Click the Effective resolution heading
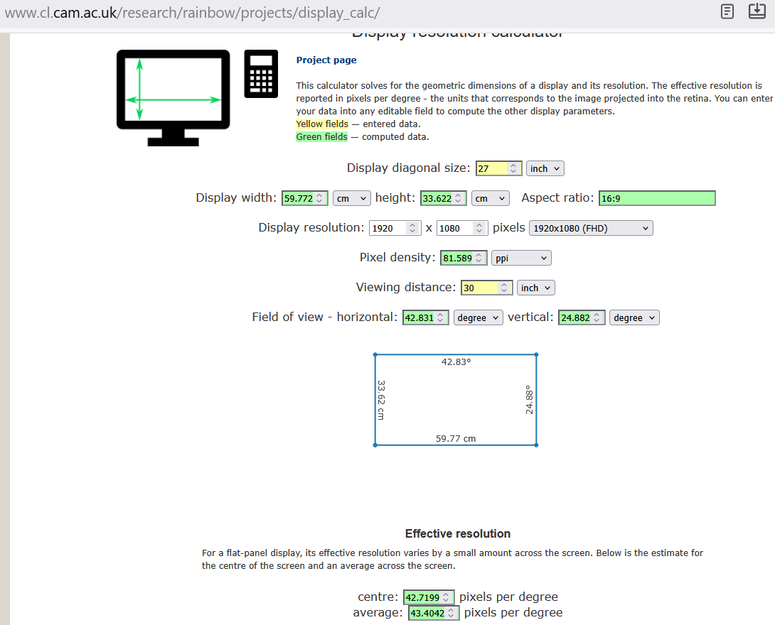 [458, 533]
